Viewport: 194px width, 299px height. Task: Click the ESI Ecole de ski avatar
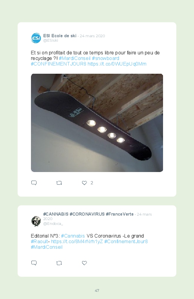(x=36, y=38)
